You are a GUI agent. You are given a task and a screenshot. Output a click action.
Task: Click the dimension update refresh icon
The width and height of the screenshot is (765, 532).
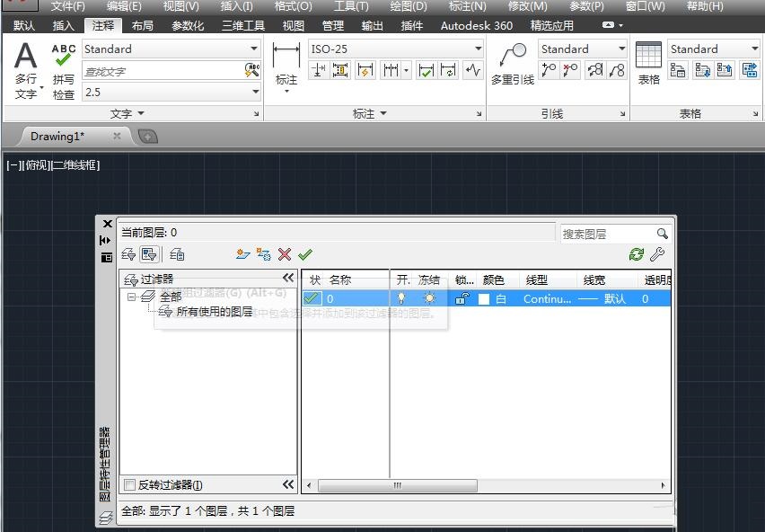448,70
